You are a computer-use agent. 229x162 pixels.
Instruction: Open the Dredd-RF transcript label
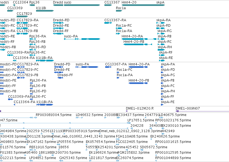tap(61, 31)
